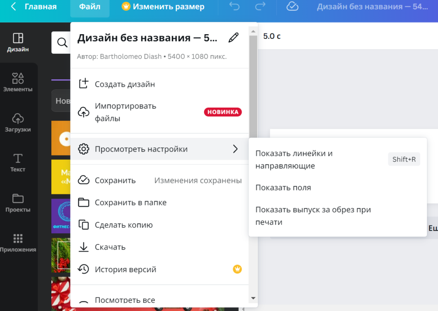Screen dimensions: 438x311
Task: Select the Текст tool in sidebar
Action: coord(18,163)
